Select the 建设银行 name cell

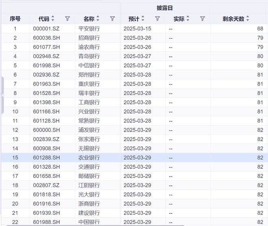pyautogui.click(x=89, y=213)
